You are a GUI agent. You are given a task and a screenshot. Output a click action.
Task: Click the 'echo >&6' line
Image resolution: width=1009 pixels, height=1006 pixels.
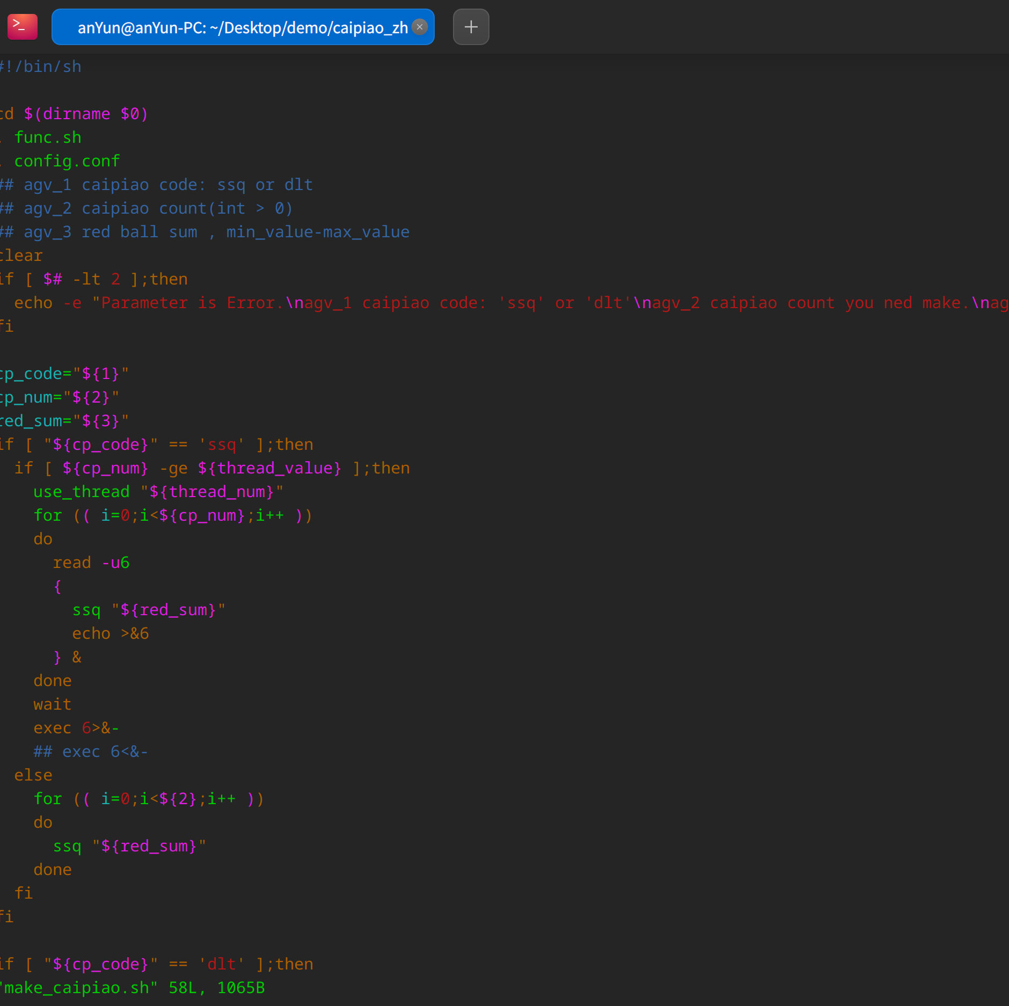tap(111, 633)
